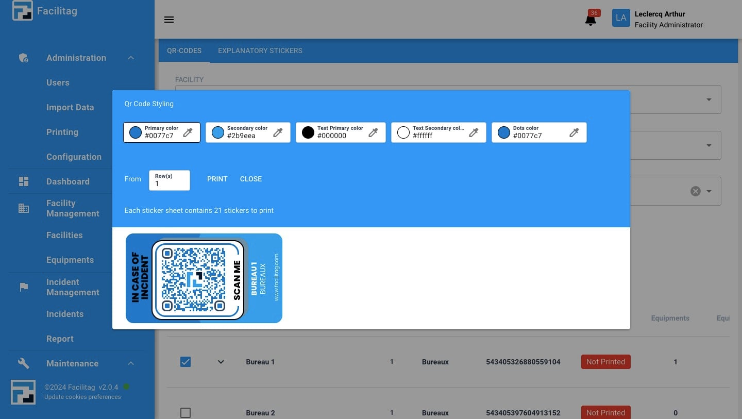Pick the Text Secondary color white swatch

click(403, 132)
